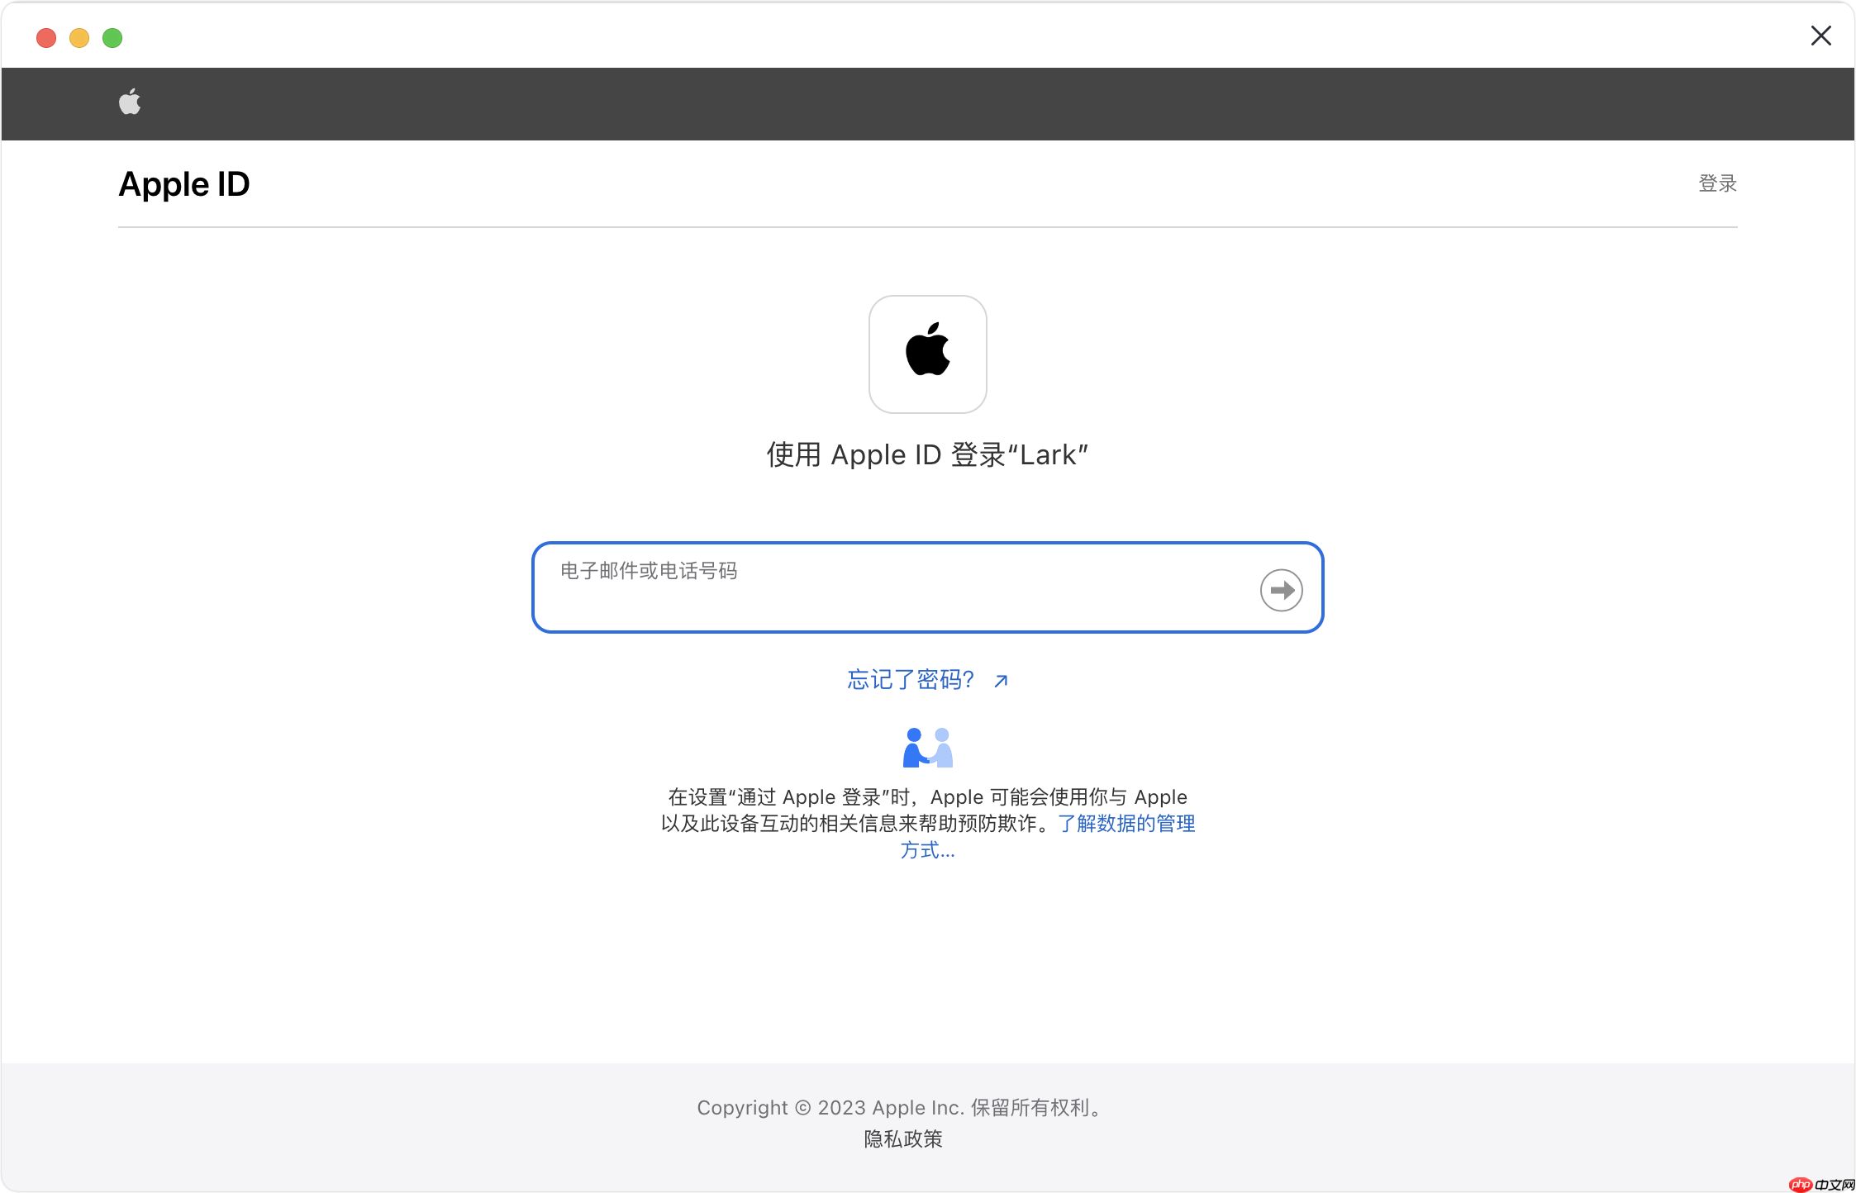Click the Apple logo in dark header bar

pos(130,102)
